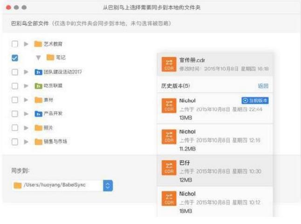Select the Nichol 18MB version entry
The width and height of the screenshot is (301, 224).
[214, 202]
